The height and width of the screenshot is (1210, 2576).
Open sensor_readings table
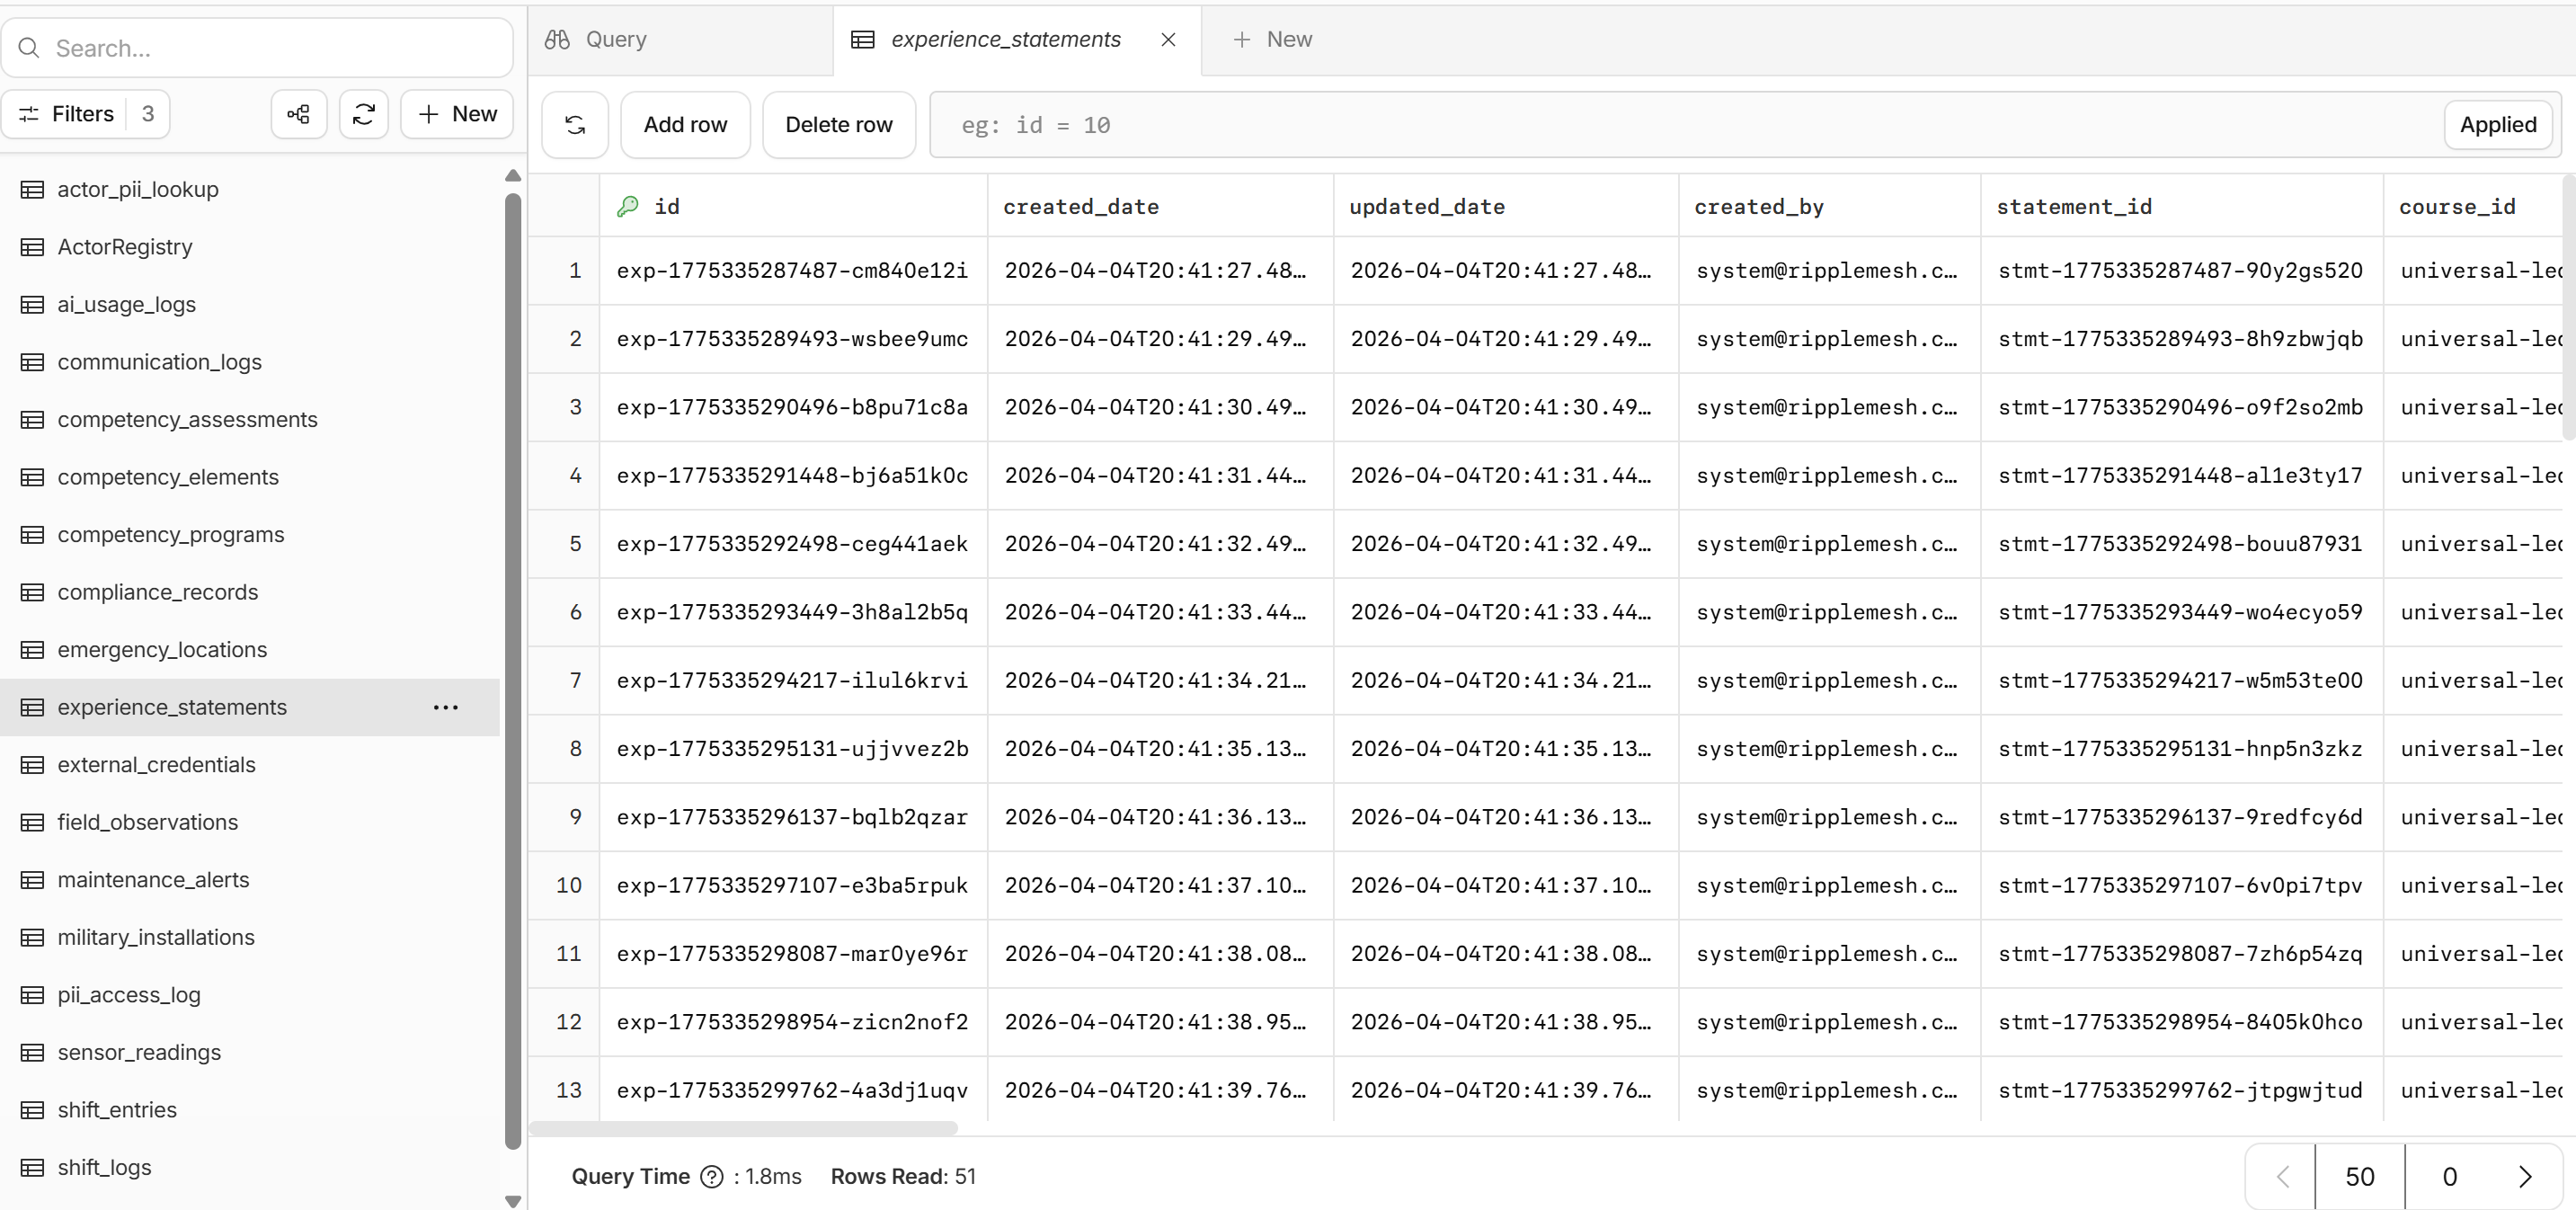pos(250,1052)
